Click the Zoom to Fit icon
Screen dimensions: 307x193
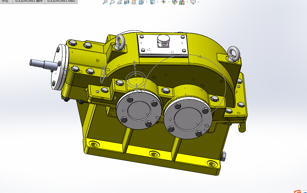[105, 2]
